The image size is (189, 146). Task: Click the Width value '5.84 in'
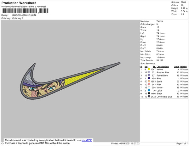point(184,11)
